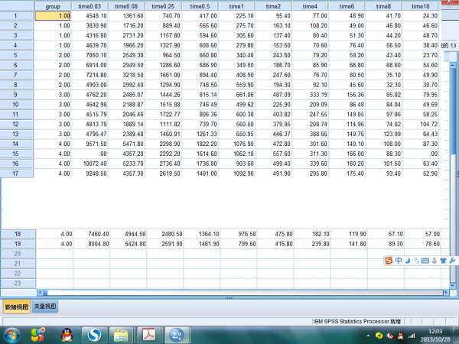Viewport: 459px width, 344px height.
Task: Select the time6 column header
Action: (347, 6)
